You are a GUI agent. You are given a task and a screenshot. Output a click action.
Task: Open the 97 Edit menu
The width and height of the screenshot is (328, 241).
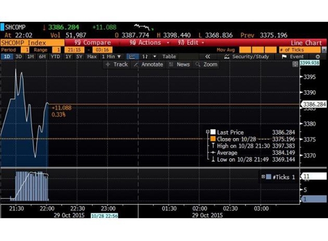190,43
